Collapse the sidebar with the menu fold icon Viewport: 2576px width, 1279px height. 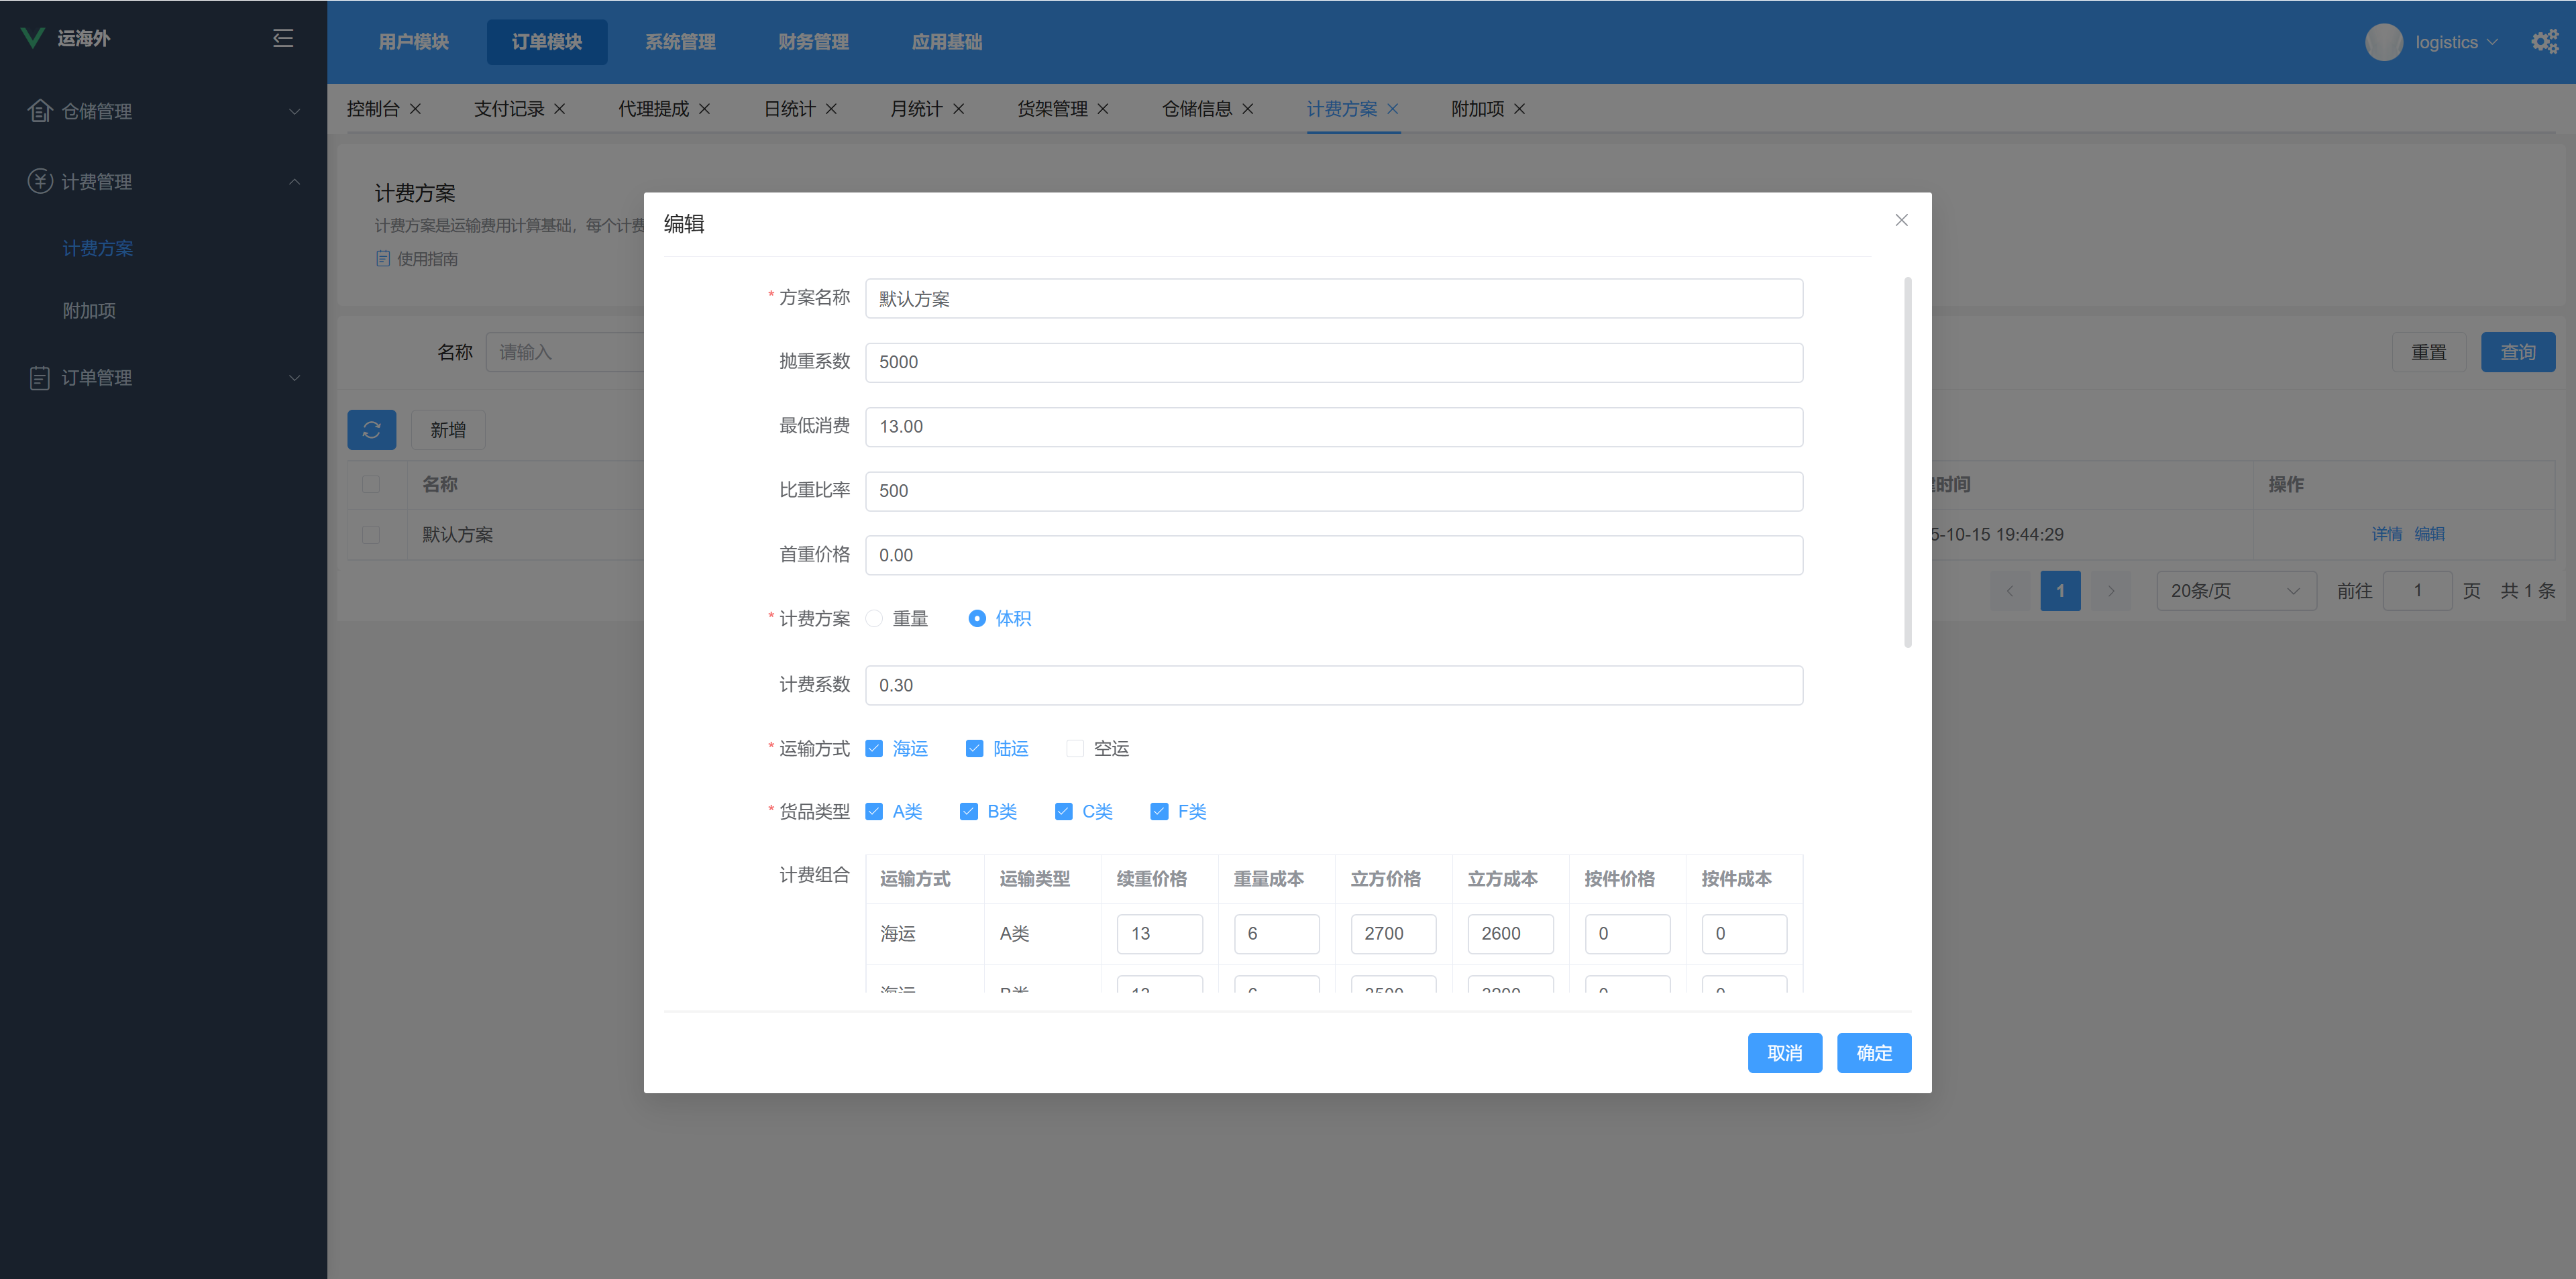point(283,38)
